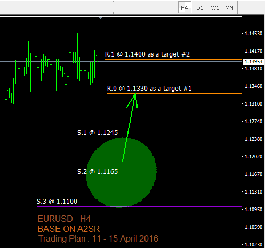
Task: Click the BASE ON A2SR text label
Action: point(69,229)
